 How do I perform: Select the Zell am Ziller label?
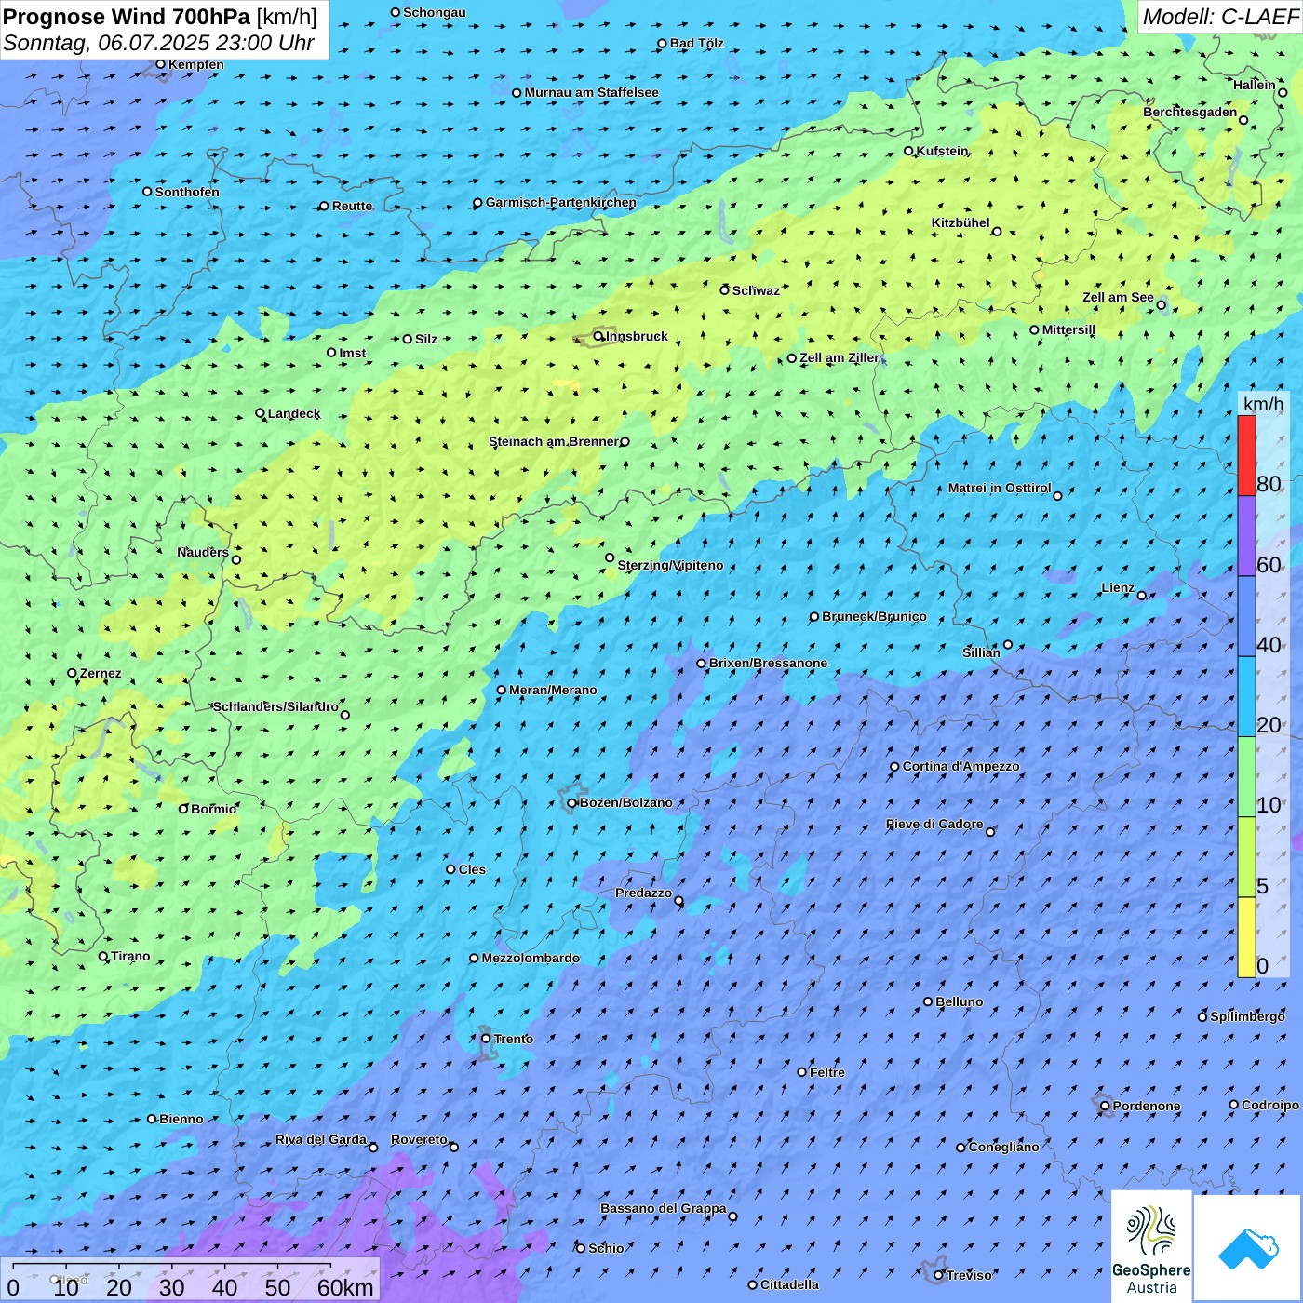(839, 357)
